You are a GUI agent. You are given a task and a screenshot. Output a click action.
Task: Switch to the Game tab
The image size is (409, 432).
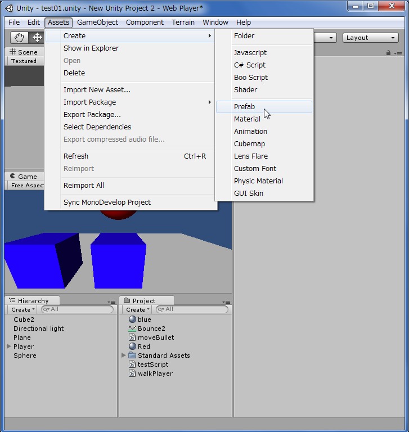click(x=24, y=177)
